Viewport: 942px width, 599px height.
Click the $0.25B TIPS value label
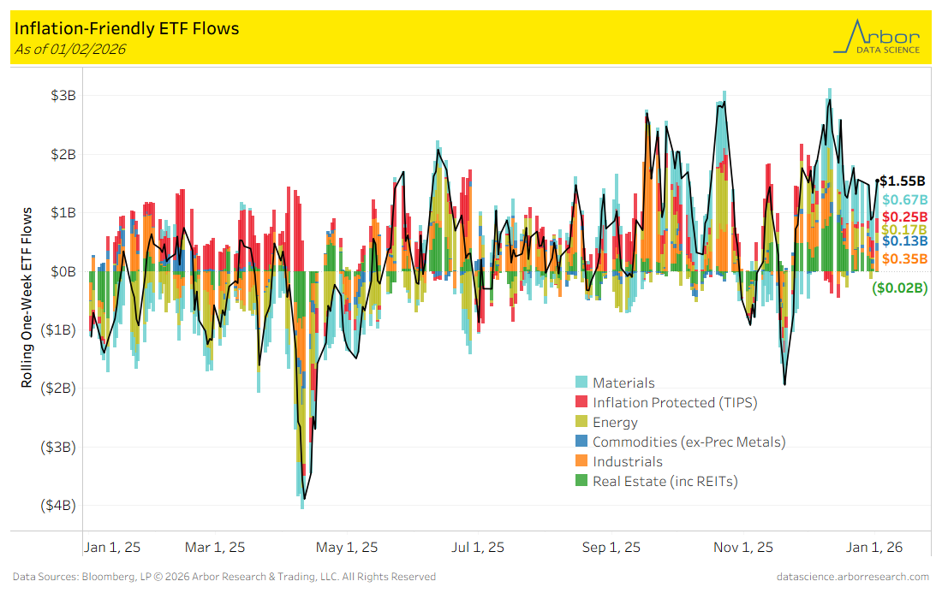903,217
